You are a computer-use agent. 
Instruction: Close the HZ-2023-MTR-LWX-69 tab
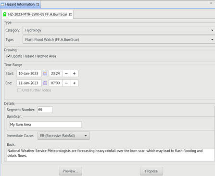70,14
